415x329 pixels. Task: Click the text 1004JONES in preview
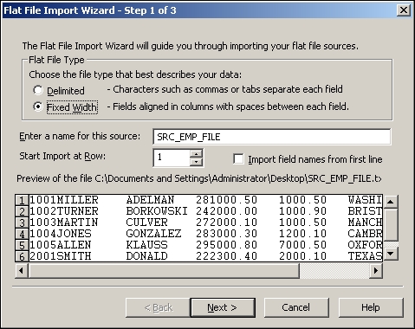[x=61, y=234]
